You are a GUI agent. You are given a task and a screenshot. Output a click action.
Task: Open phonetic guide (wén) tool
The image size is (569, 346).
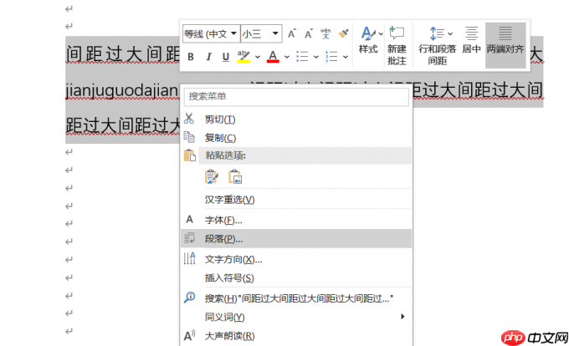326,33
